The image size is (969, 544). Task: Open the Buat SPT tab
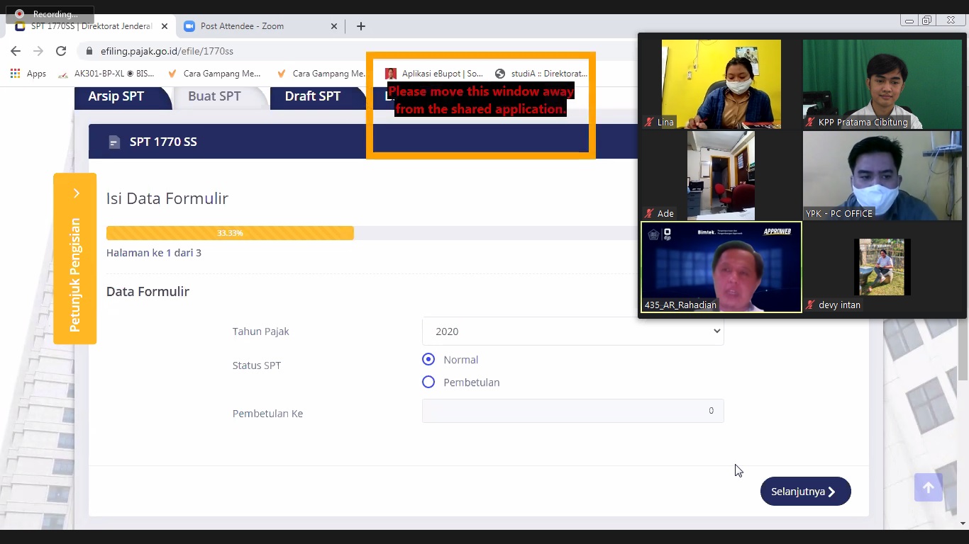[214, 96]
